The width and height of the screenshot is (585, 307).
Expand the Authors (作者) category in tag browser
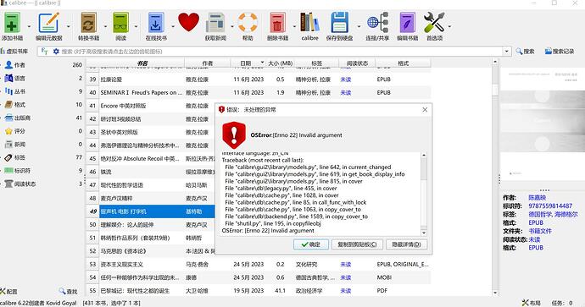pos(1,65)
